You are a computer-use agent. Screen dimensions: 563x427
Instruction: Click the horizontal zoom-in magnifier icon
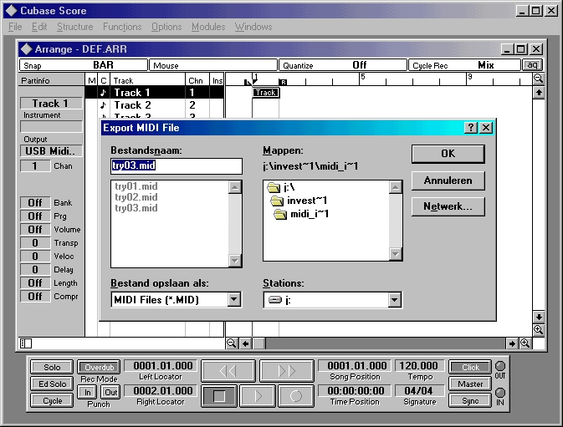coord(525,343)
